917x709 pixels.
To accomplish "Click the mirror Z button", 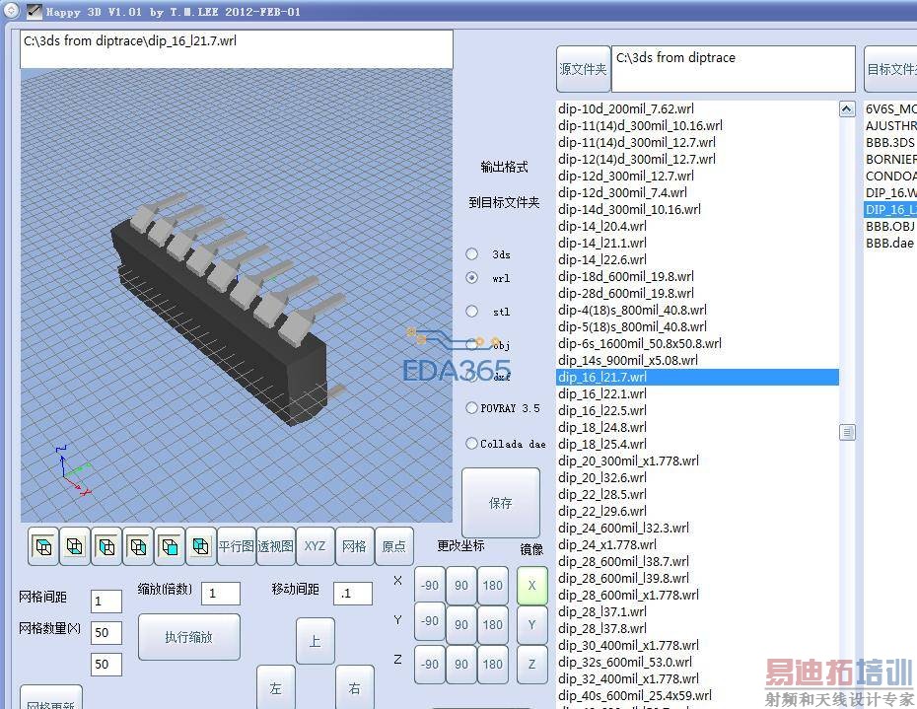I will pos(532,664).
